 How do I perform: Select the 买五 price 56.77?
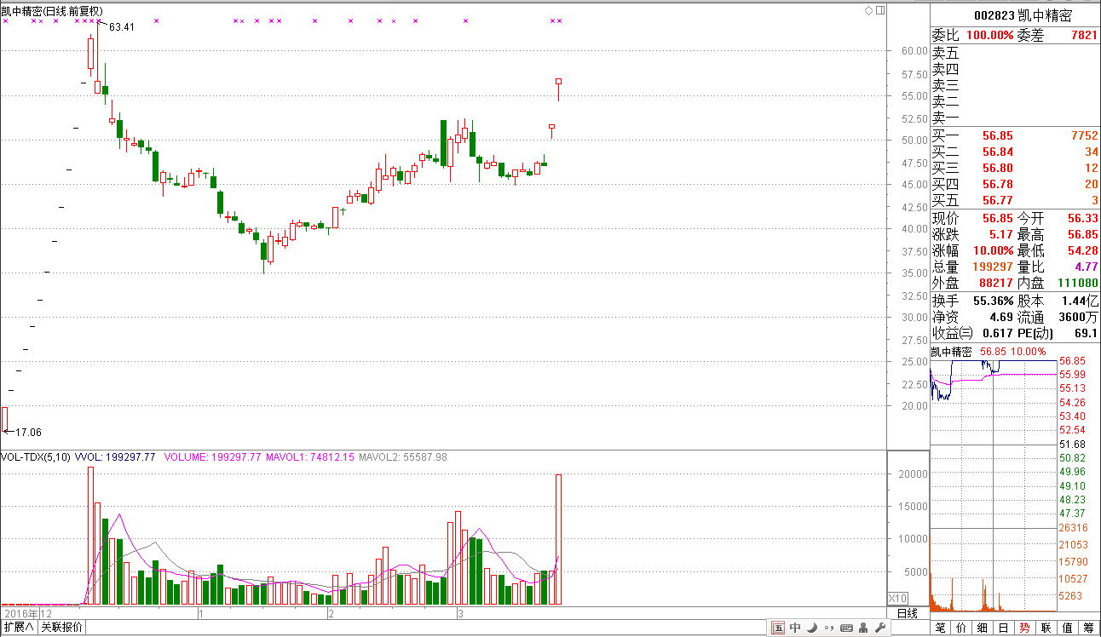(997, 200)
